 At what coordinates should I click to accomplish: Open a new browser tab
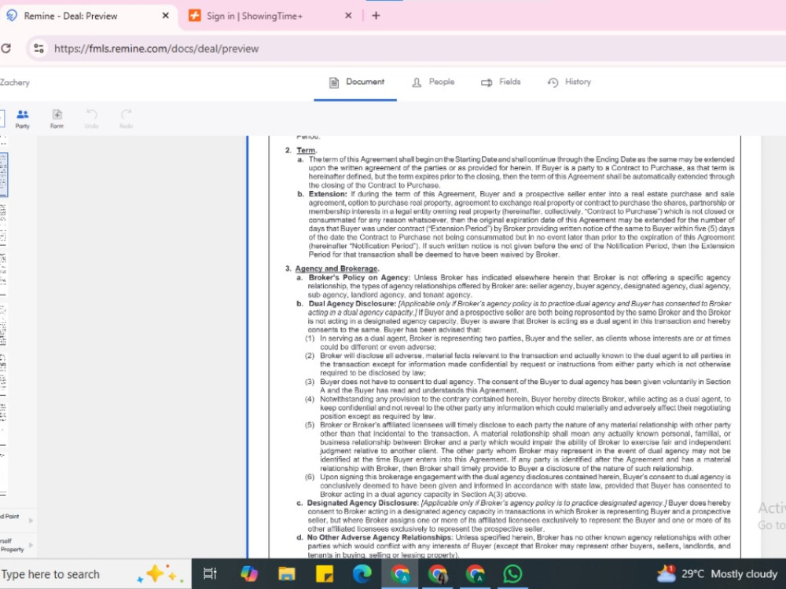point(376,16)
